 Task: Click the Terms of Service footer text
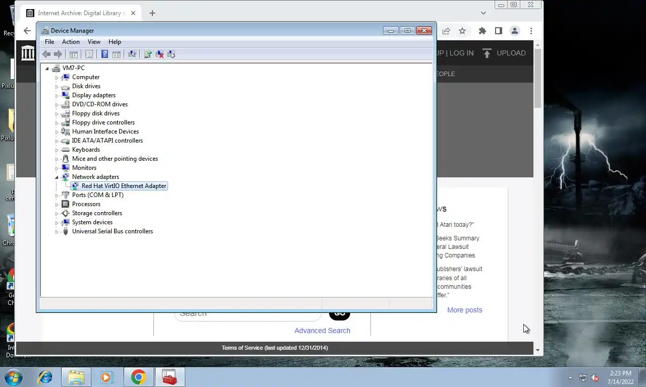(x=275, y=348)
